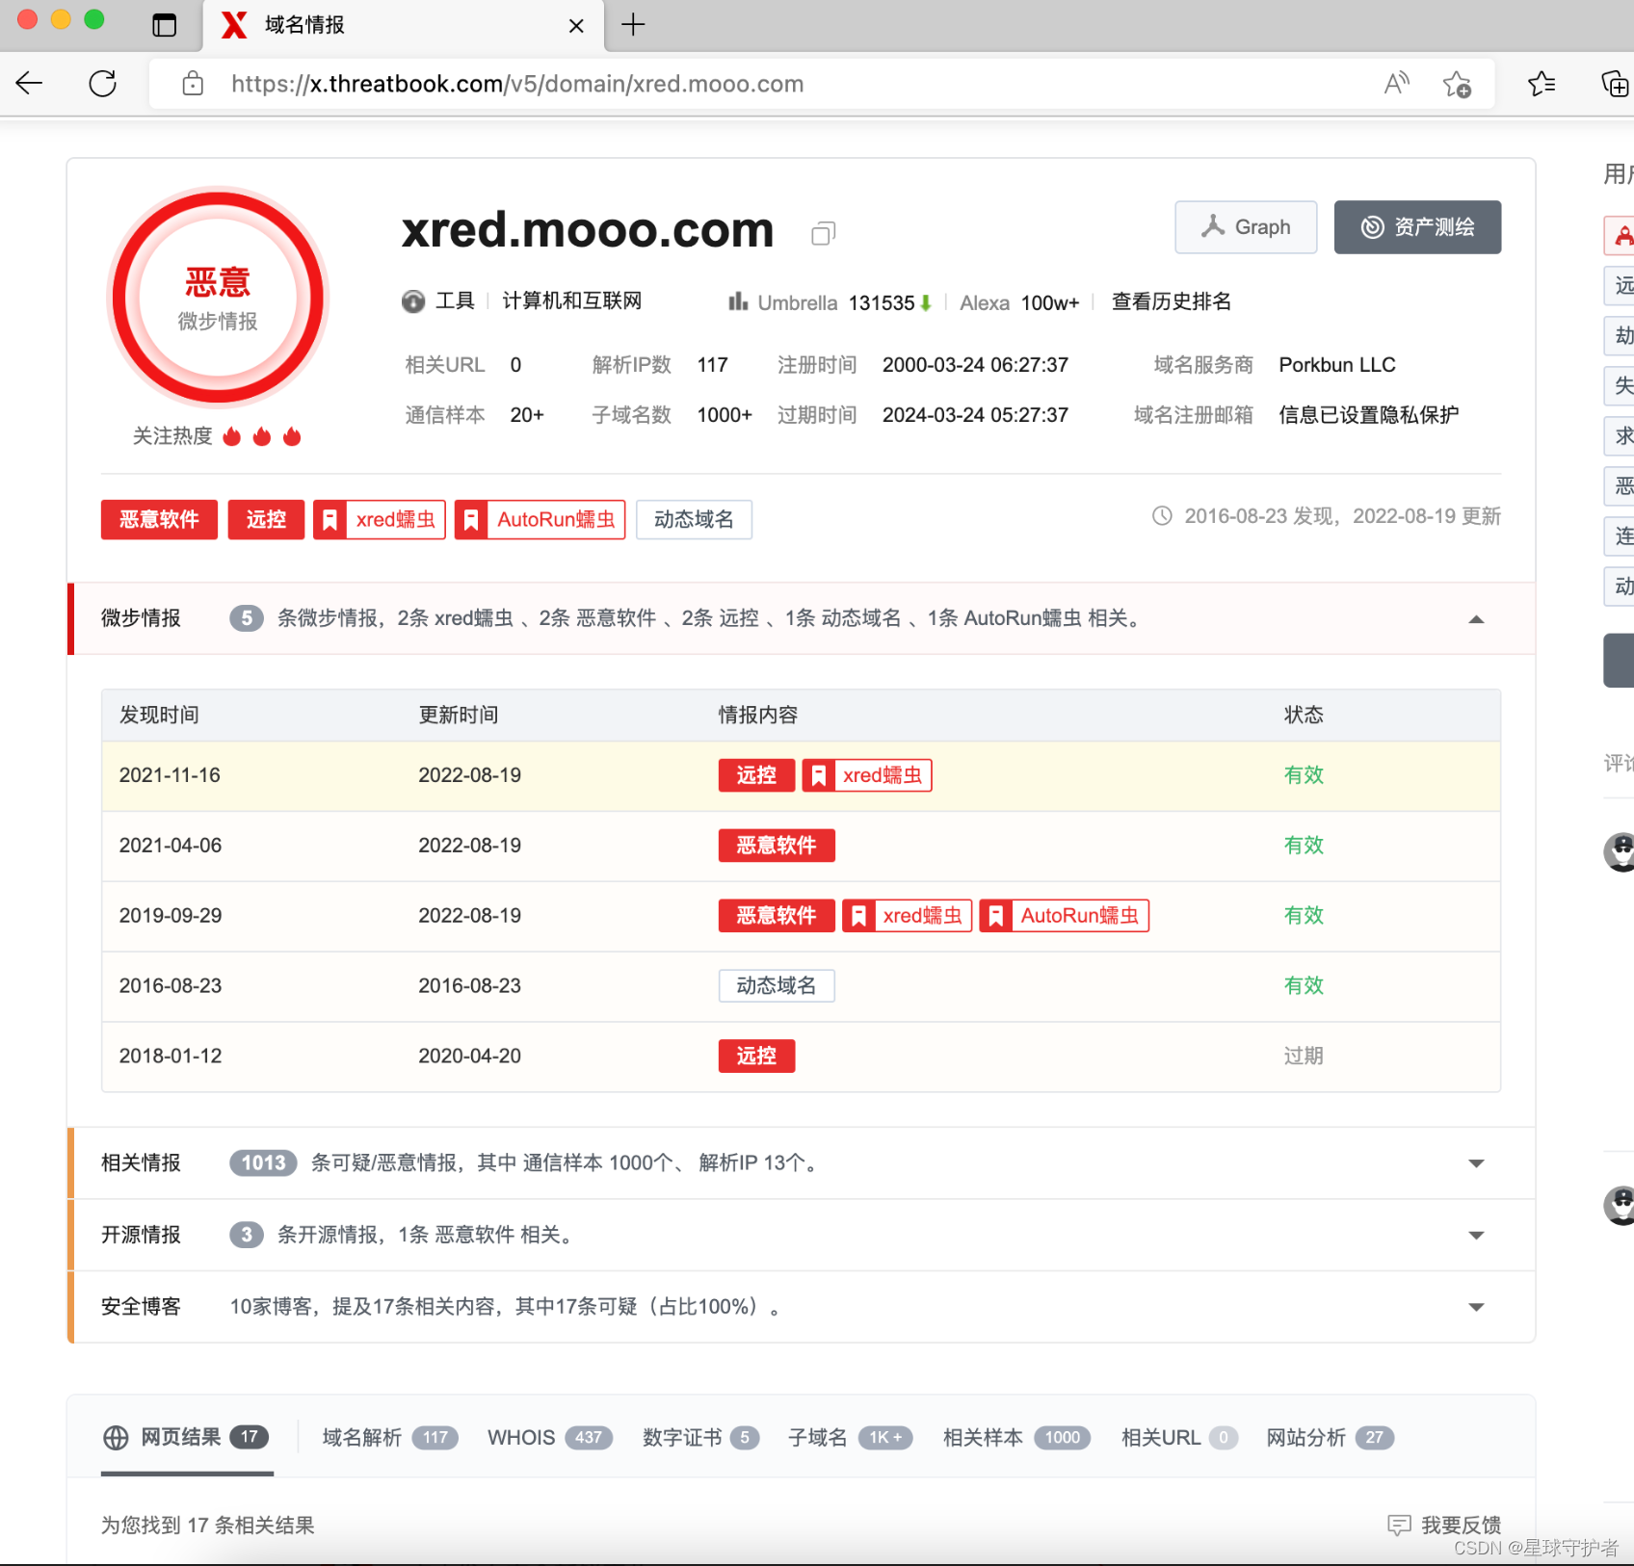
Task: Open the favorites list icon
Action: 1542,84
